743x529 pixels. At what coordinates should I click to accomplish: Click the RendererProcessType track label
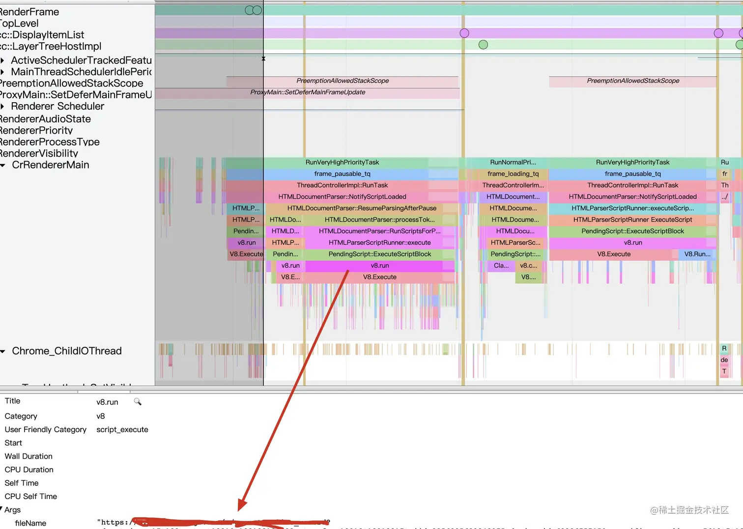pos(50,142)
